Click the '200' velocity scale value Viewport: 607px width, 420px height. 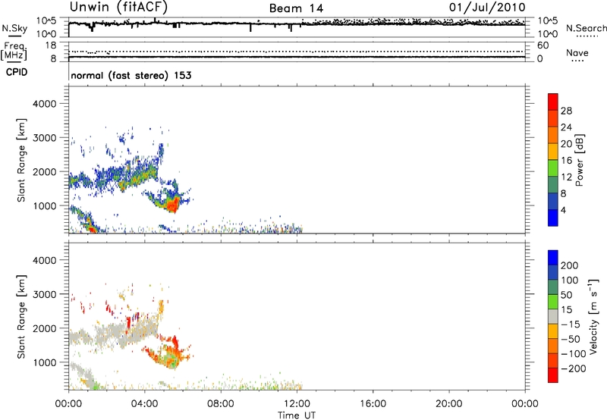(x=570, y=265)
